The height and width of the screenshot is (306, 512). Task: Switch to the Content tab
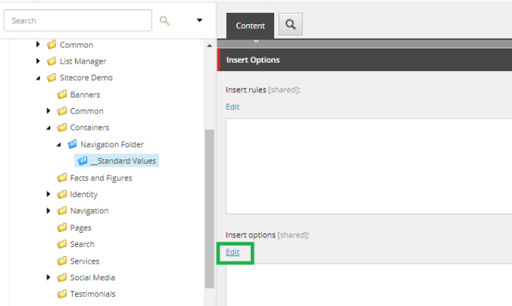[250, 26]
